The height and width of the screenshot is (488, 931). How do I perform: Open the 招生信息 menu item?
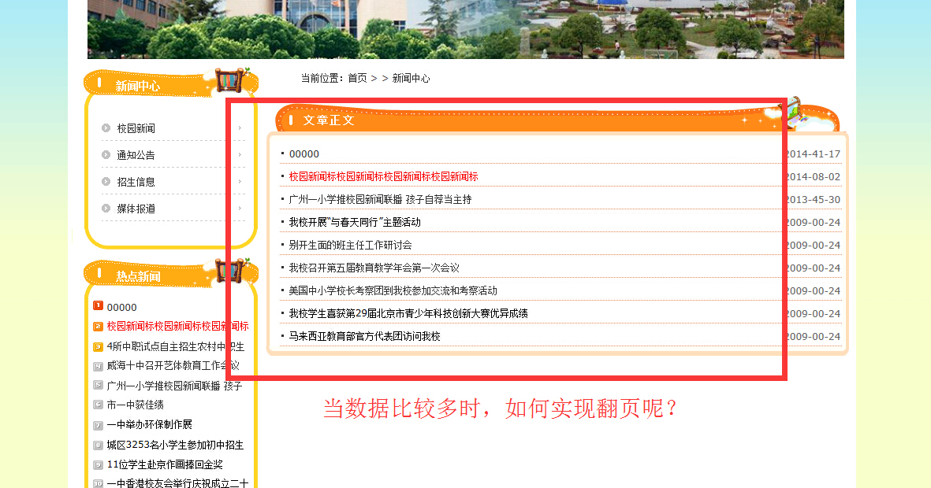136,182
